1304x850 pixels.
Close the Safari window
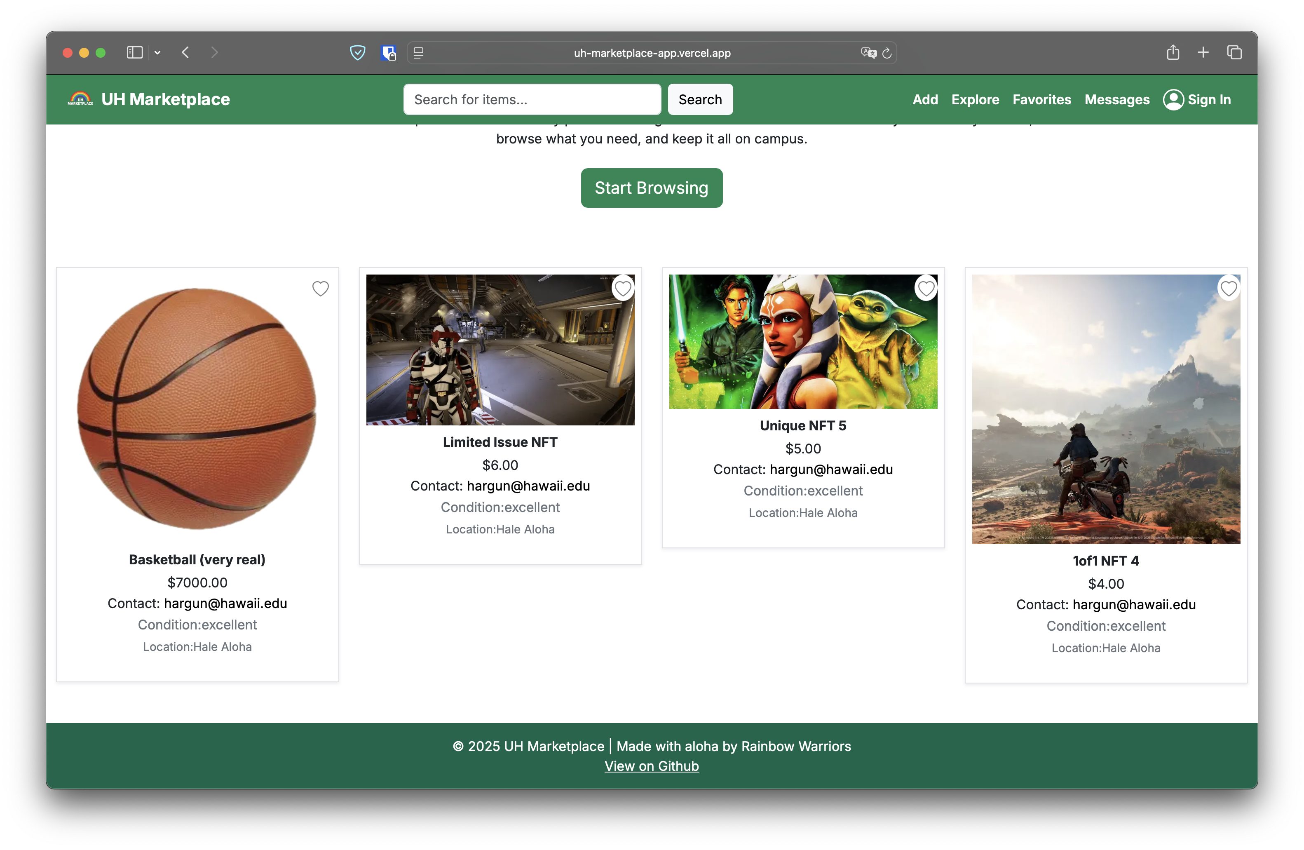[x=68, y=53]
